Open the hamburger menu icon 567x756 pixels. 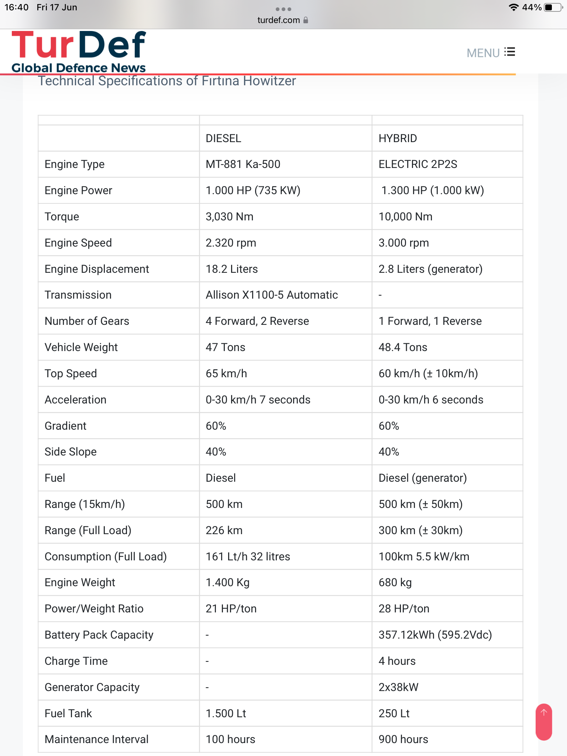coord(510,52)
